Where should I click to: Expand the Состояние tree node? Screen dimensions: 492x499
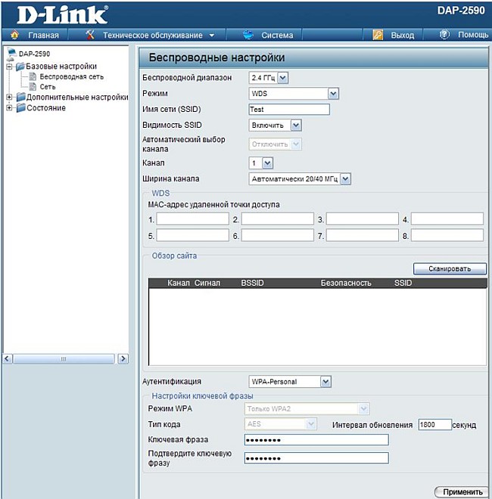coord(9,108)
